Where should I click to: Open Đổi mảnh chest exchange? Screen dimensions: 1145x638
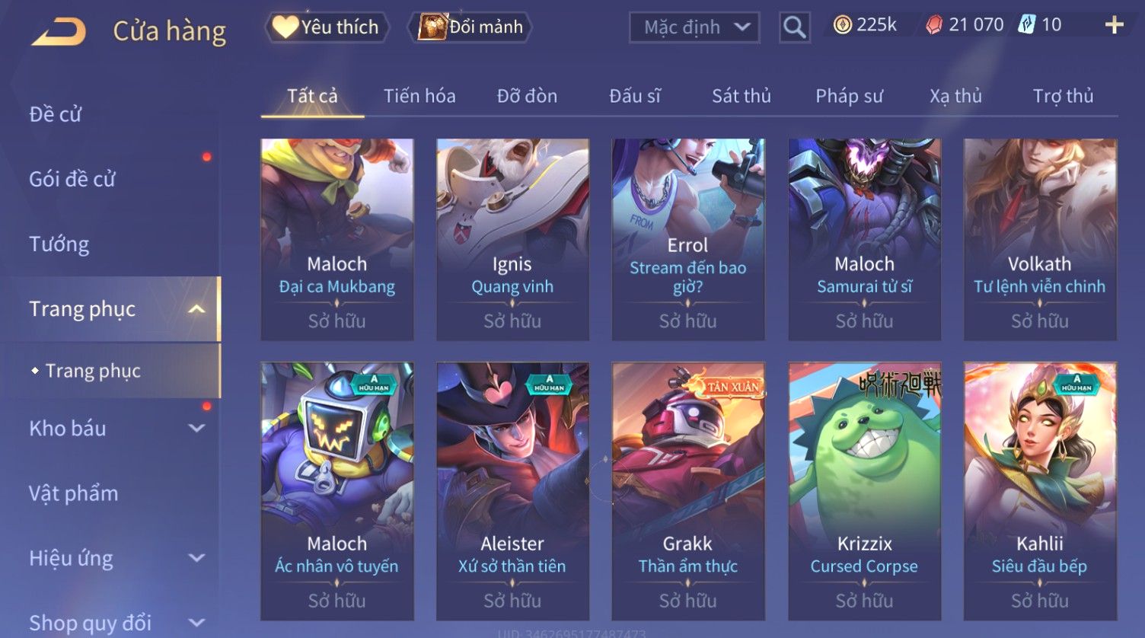click(x=469, y=27)
